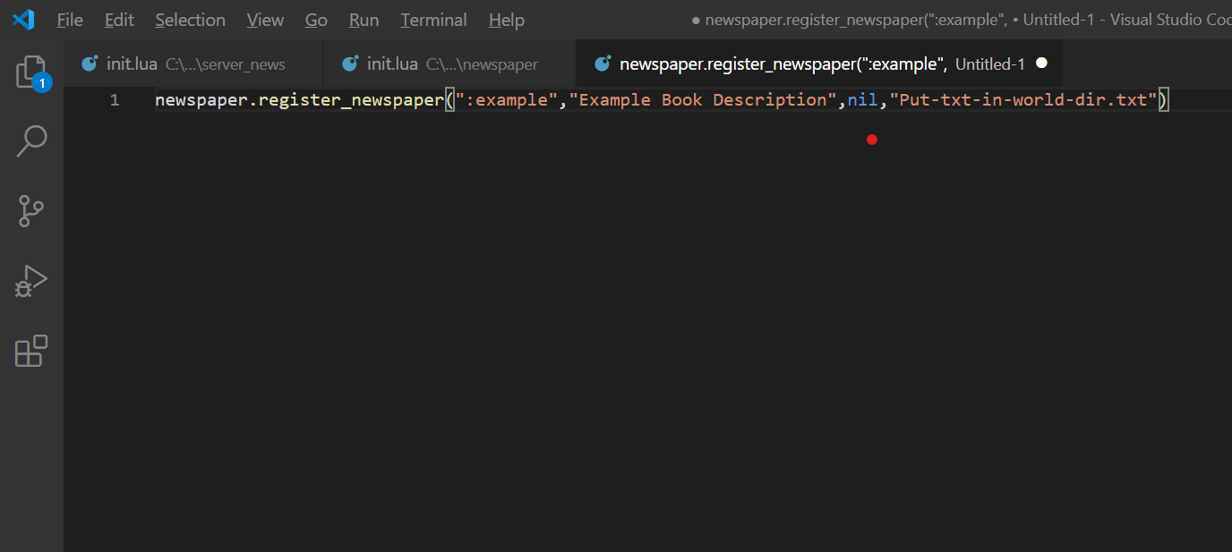
Task: Open the Run and Debug view
Action: [31, 281]
